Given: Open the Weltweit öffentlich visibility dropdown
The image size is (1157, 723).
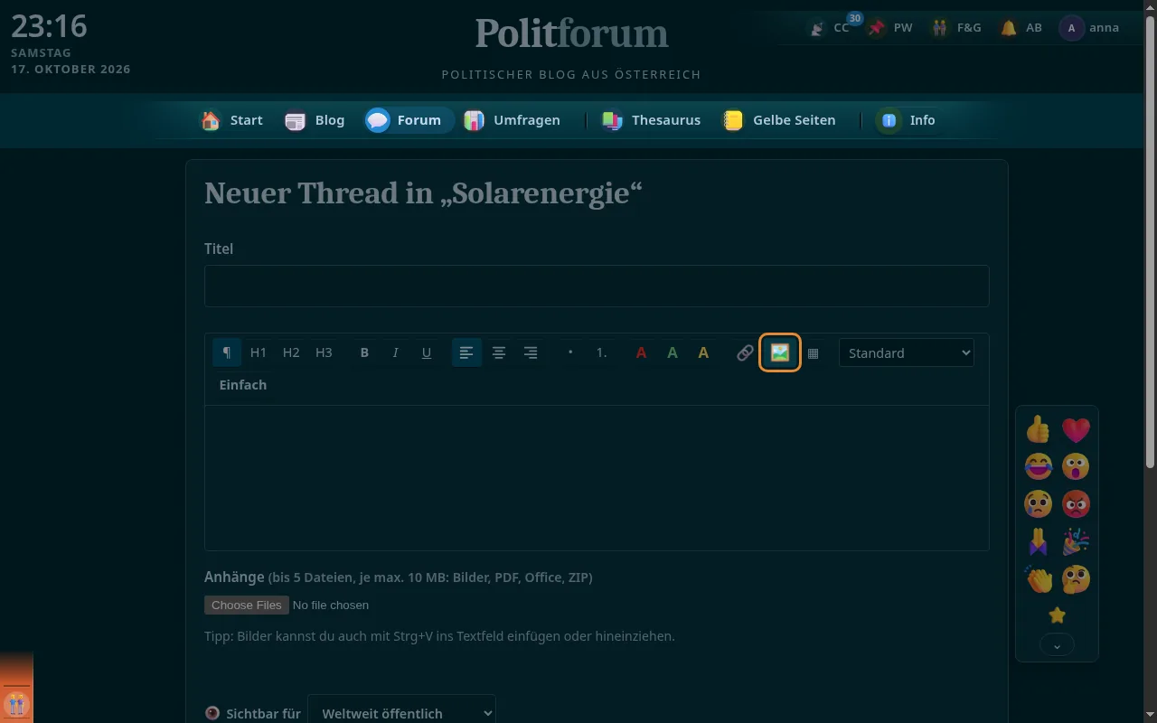Looking at the screenshot, I should pos(401,713).
